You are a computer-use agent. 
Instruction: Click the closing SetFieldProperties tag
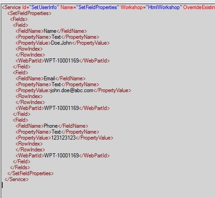coord(31,173)
